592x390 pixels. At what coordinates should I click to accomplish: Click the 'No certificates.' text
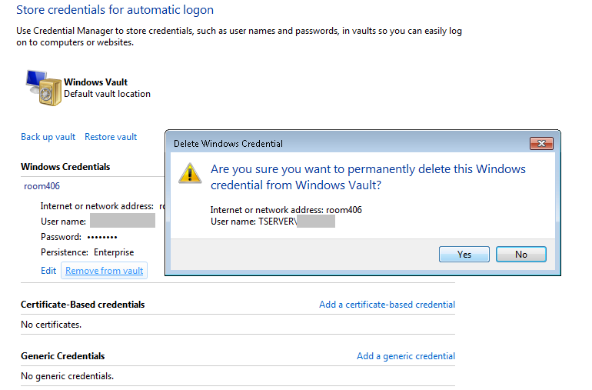51,325
